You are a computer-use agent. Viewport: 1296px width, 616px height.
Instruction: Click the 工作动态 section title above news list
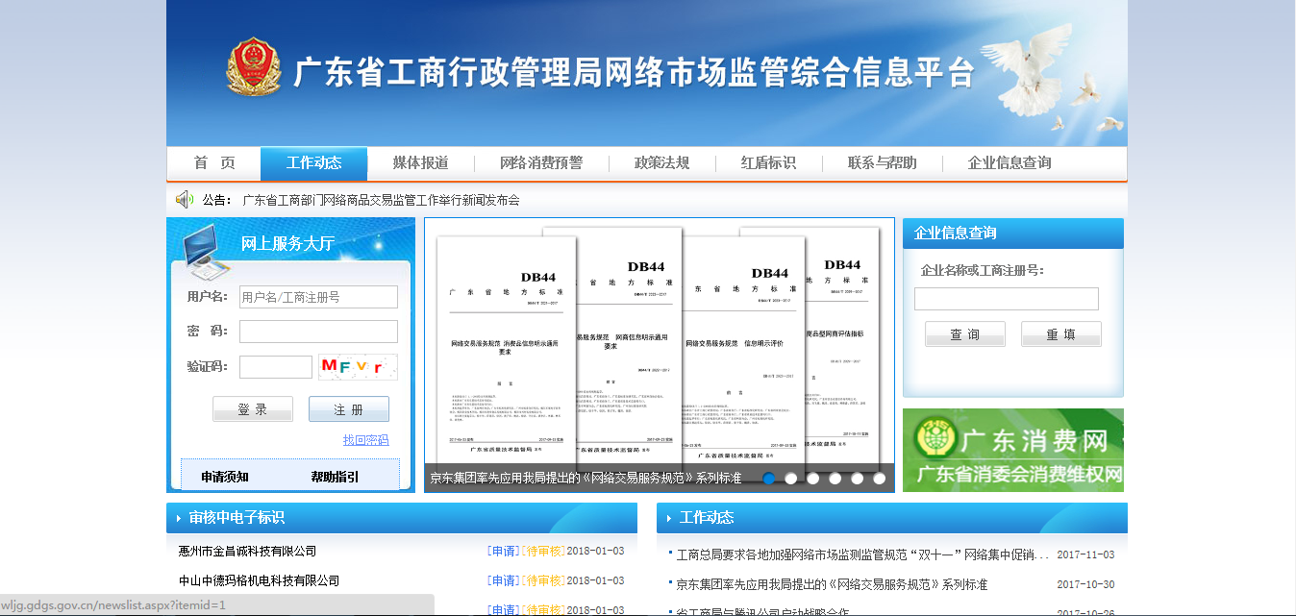point(707,518)
